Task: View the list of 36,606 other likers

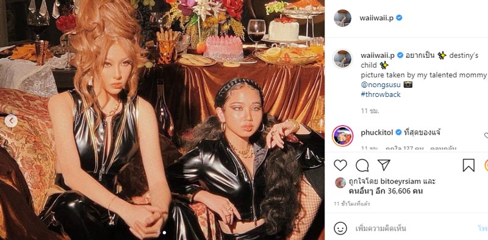Action: point(389,191)
